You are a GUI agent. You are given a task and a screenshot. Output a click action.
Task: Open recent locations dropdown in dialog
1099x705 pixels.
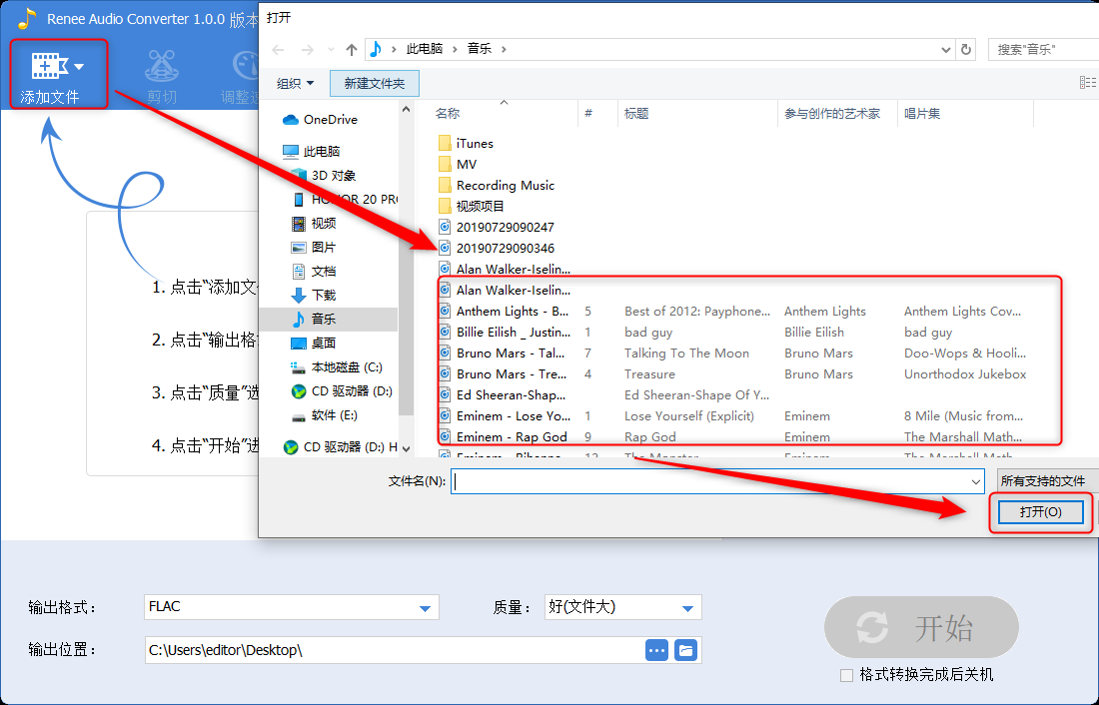coord(331,50)
